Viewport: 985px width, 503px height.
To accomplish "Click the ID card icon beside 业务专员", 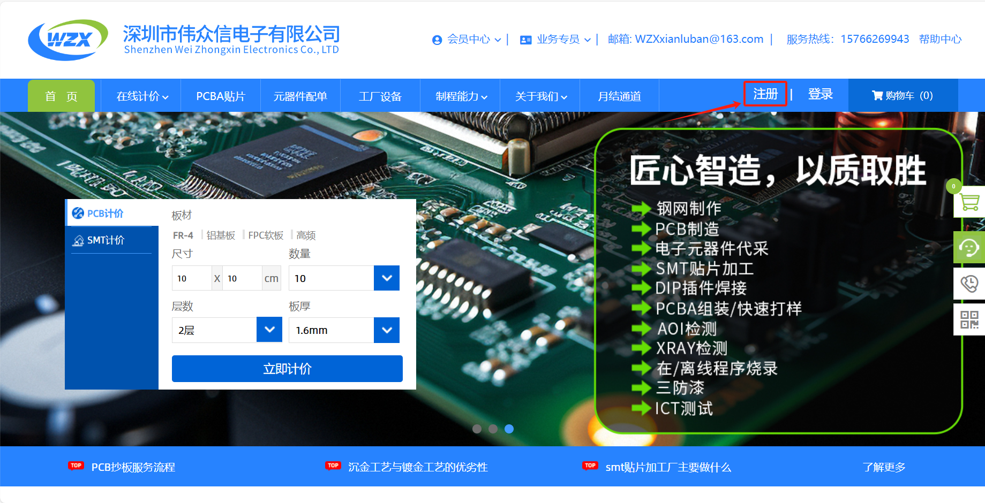I will 524,39.
